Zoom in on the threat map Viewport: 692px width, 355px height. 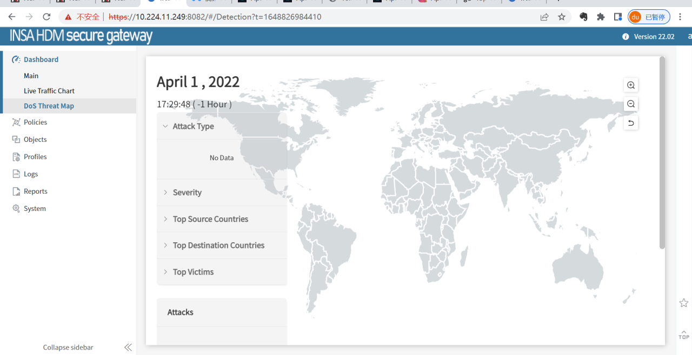[x=631, y=85]
